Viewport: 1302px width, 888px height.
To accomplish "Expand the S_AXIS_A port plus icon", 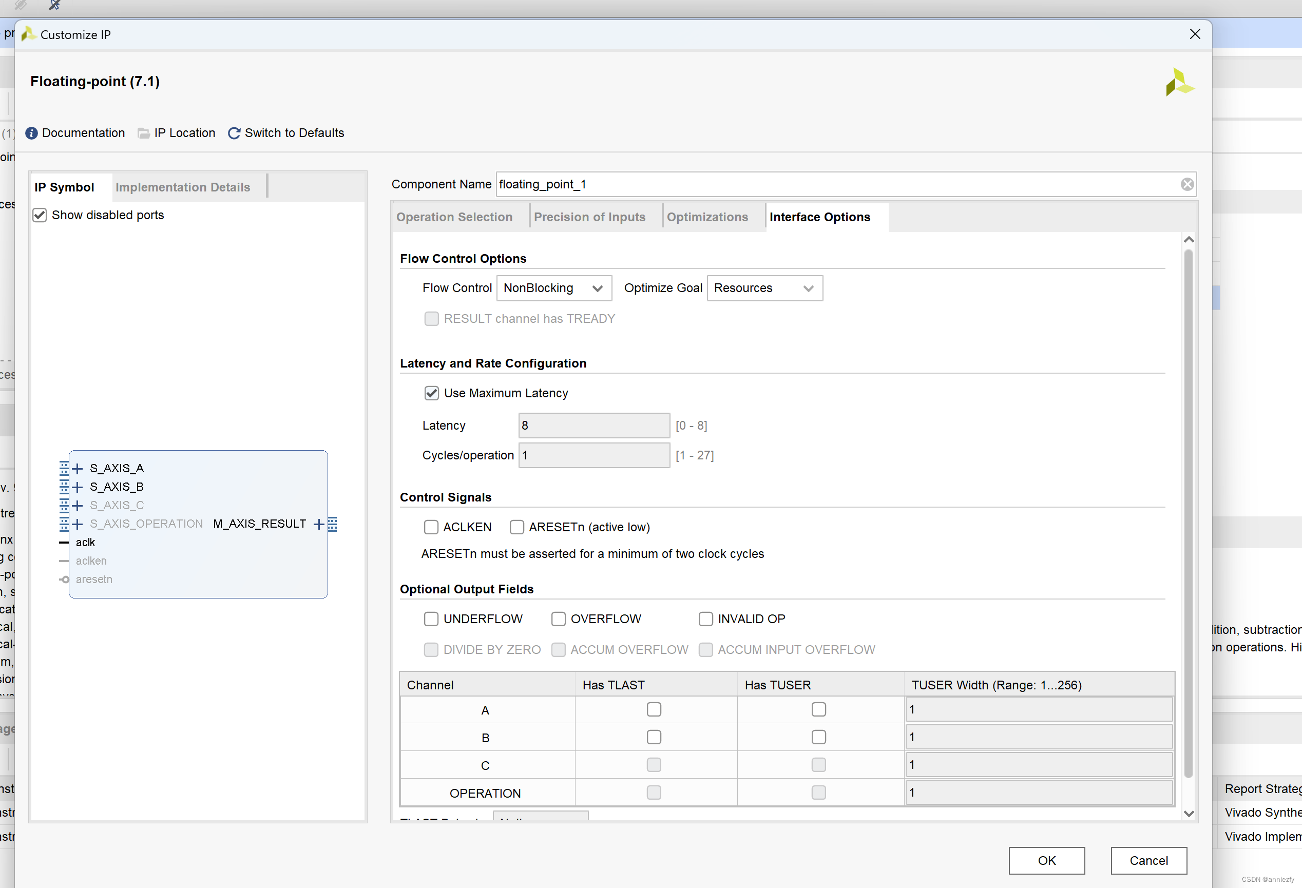I will point(78,468).
